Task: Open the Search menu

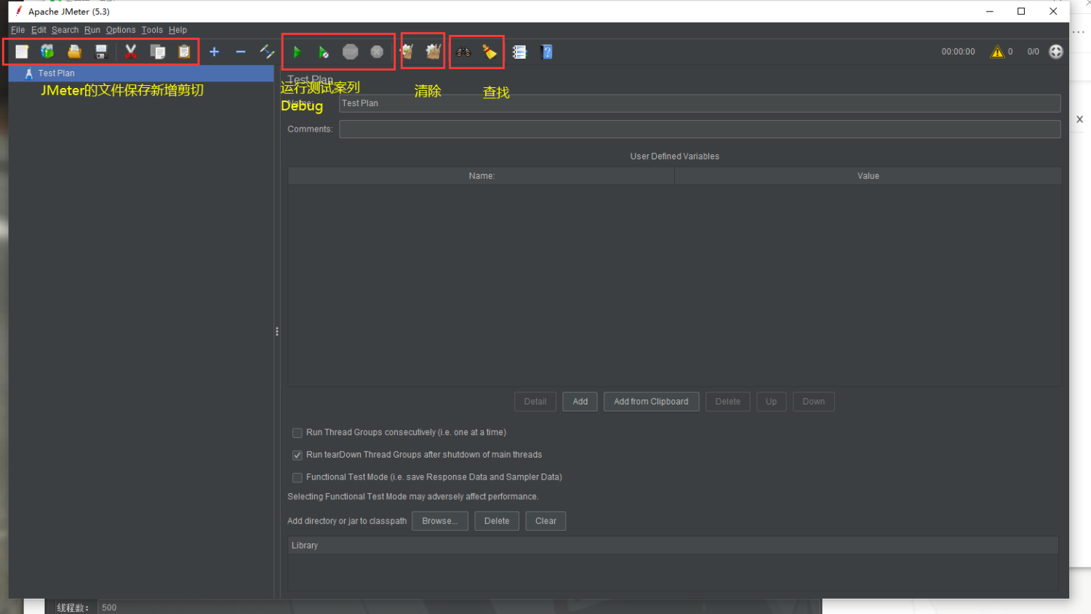Action: point(65,30)
